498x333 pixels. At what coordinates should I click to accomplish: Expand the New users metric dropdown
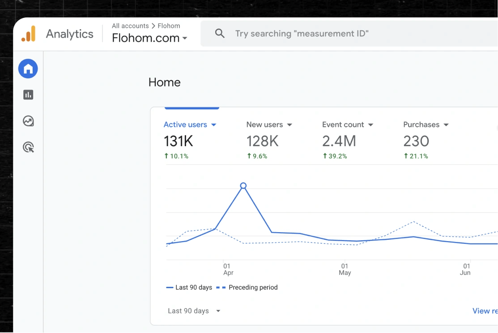click(289, 125)
